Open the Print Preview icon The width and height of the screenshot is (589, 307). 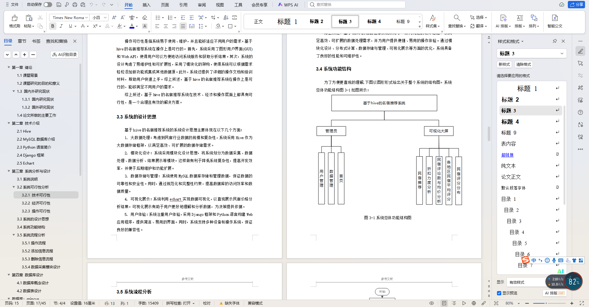coord(83,5)
